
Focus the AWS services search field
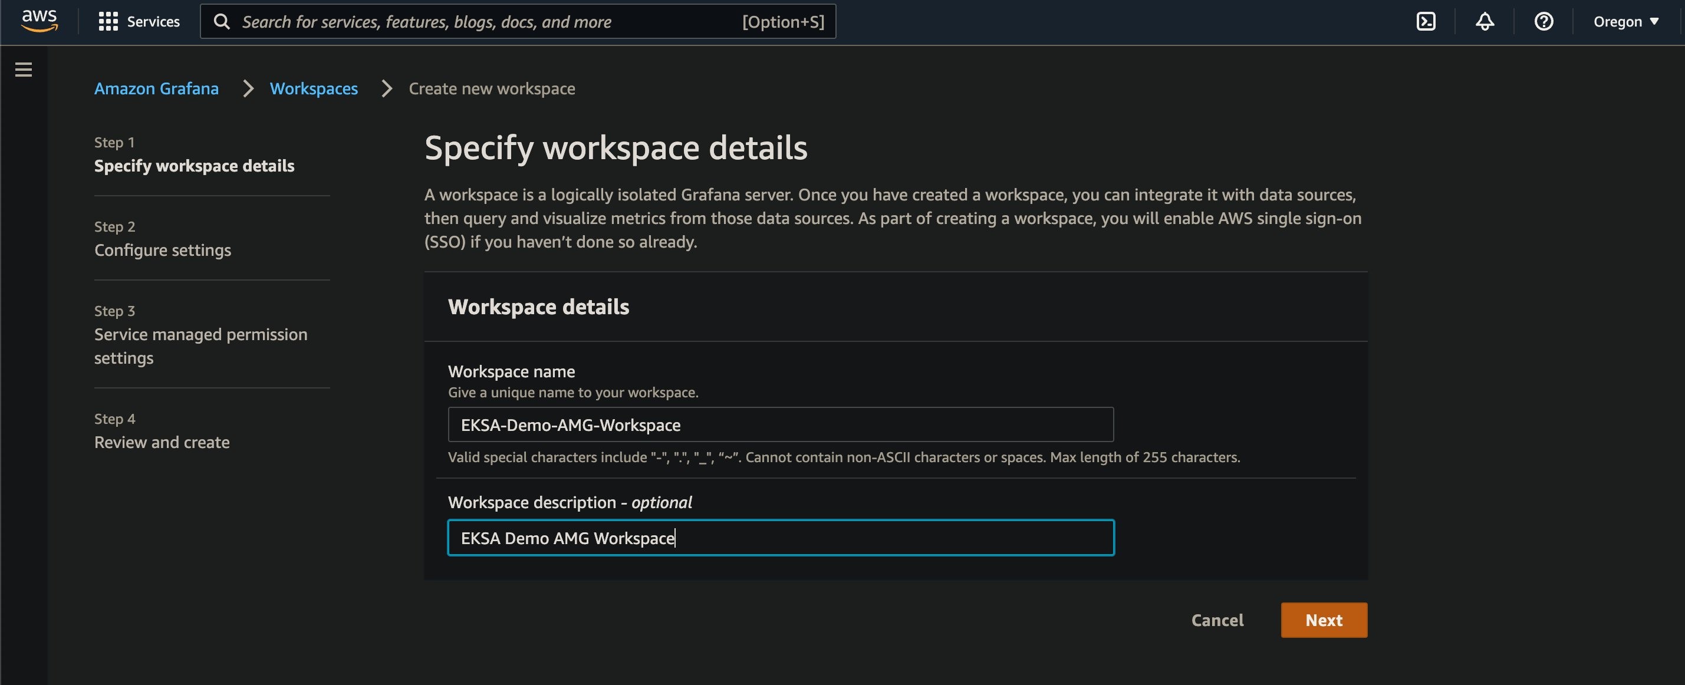(x=518, y=22)
